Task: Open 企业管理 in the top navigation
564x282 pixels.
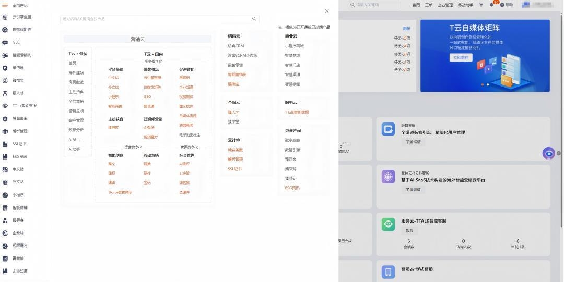Action: tap(445, 5)
